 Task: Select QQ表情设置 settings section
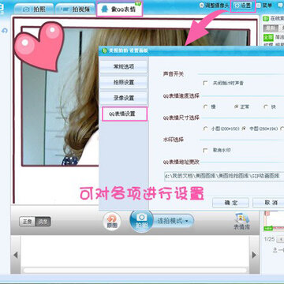tap(125, 114)
